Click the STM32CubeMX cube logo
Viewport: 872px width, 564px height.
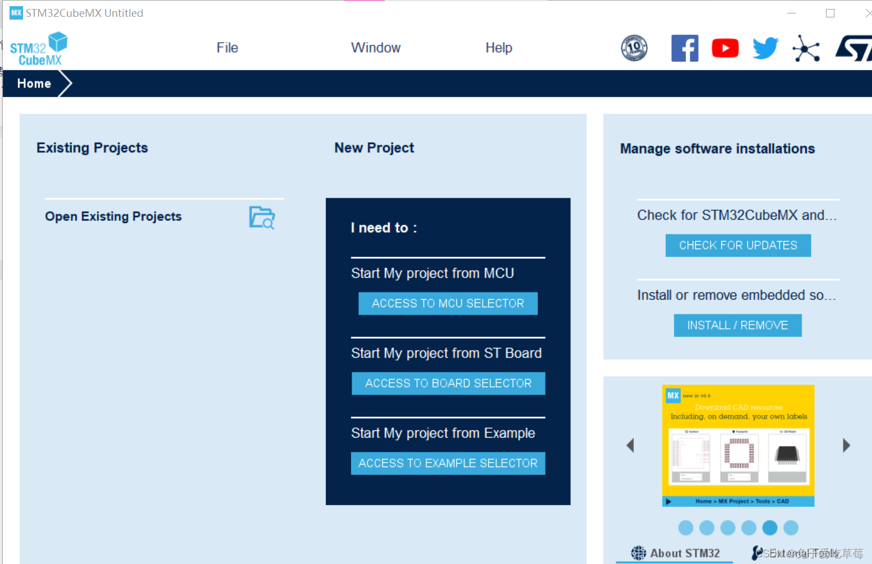39,49
